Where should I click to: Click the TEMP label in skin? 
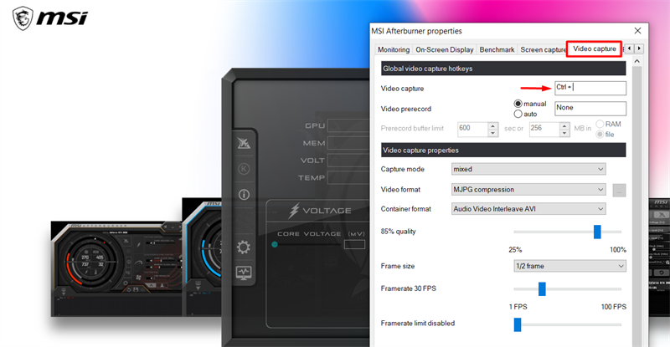(x=312, y=178)
